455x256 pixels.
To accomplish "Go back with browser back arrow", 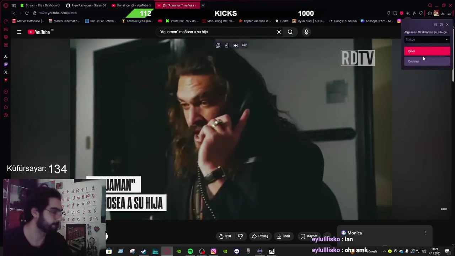I will (14, 13).
